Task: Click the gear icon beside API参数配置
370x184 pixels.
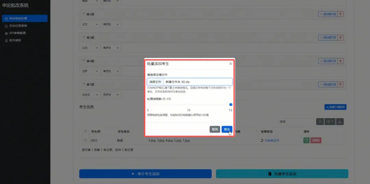Action: click(x=7, y=33)
